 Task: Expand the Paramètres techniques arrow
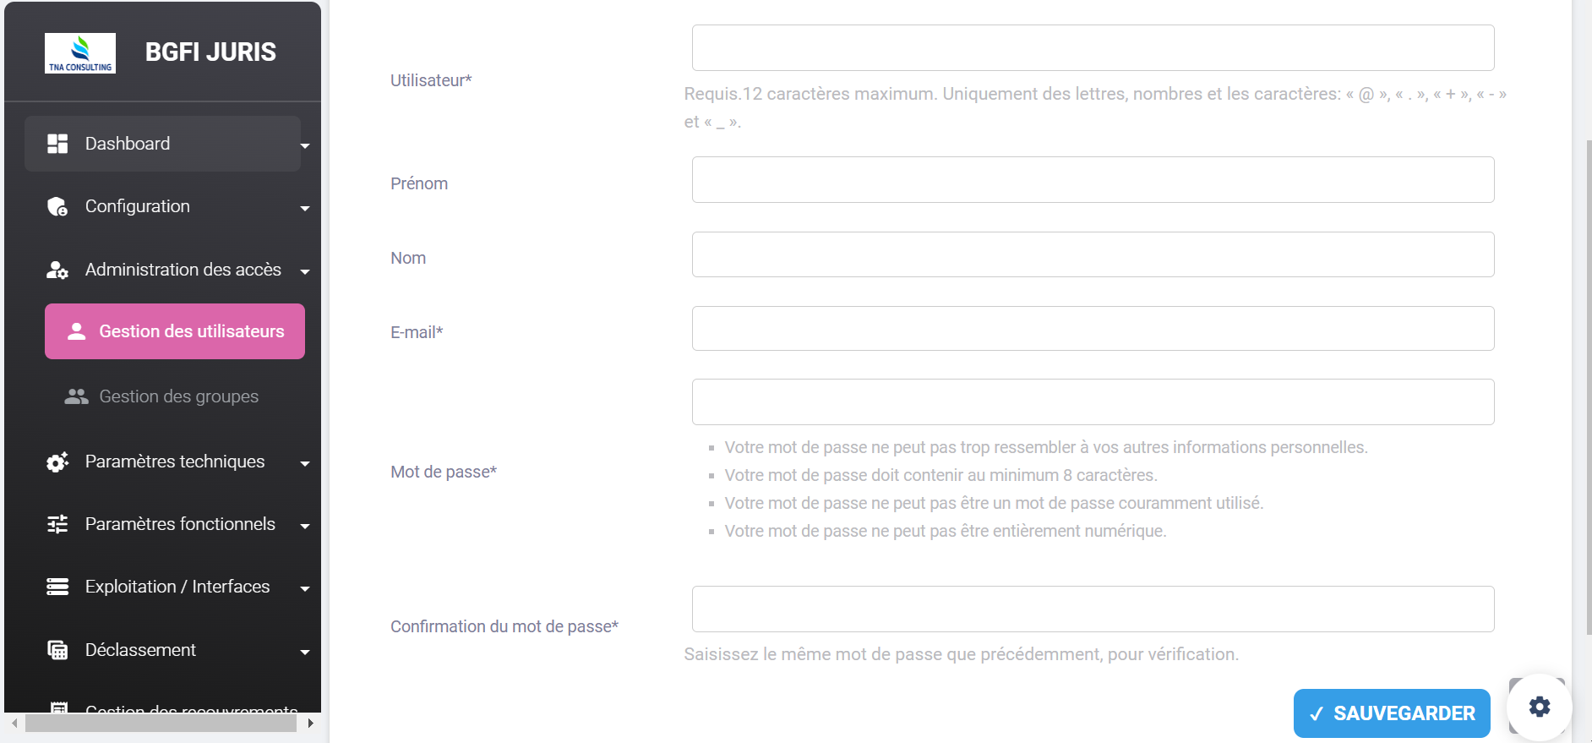[305, 464]
